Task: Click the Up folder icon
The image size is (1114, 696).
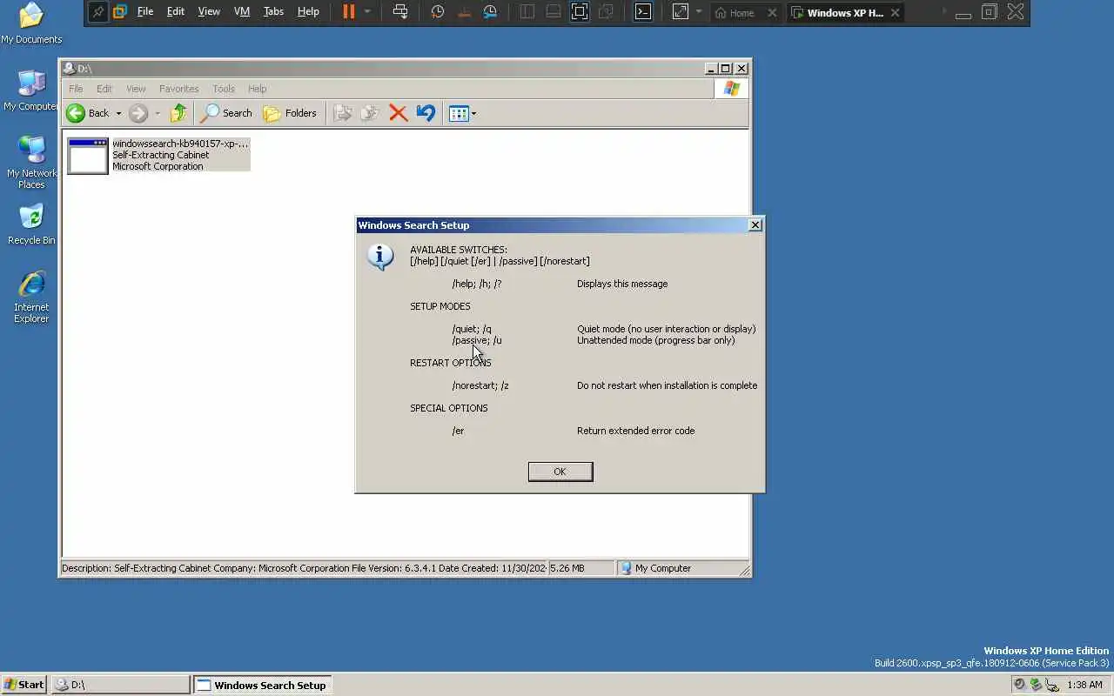Action: coord(178,113)
